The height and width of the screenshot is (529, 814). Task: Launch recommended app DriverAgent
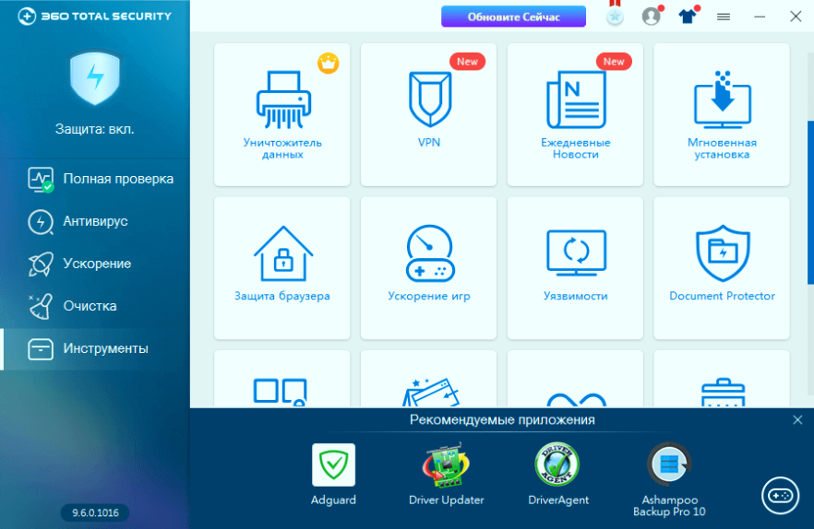click(558, 475)
